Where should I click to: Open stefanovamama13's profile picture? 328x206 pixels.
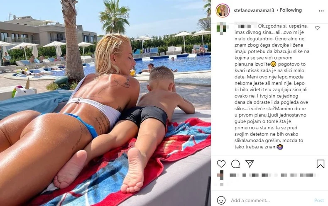(x=223, y=10)
